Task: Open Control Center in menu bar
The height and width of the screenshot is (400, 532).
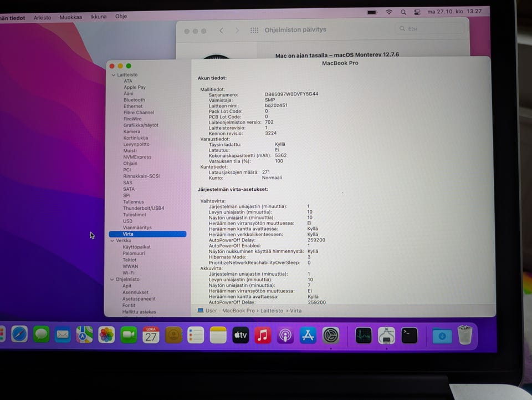Action: (x=417, y=12)
